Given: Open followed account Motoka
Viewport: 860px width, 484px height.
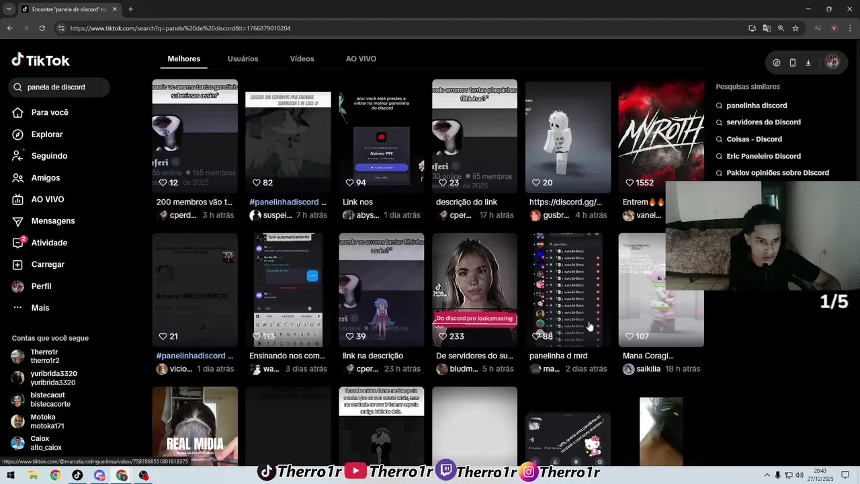Looking at the screenshot, I should click(38, 421).
